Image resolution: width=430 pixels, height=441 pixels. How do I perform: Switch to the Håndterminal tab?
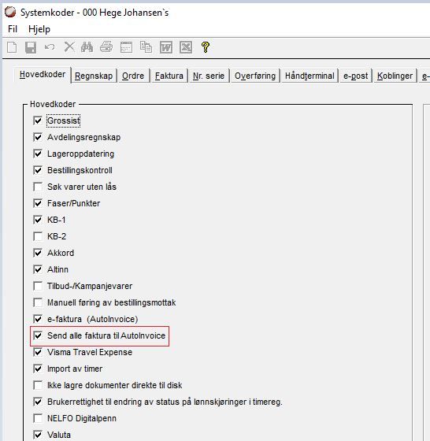(310, 76)
